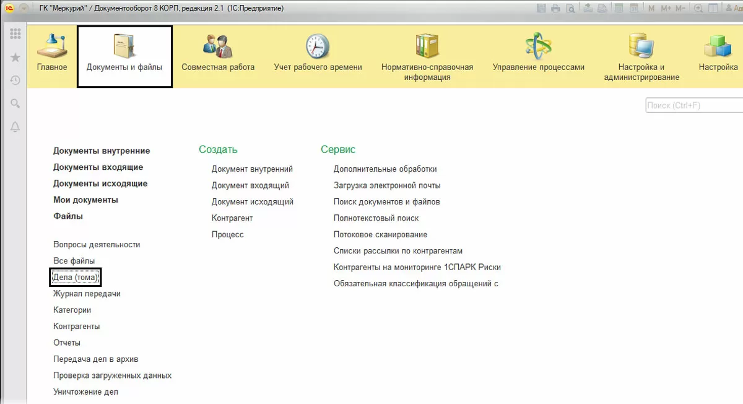
Task: Open the 1C main menu dropdown arrow
Action: click(24, 9)
